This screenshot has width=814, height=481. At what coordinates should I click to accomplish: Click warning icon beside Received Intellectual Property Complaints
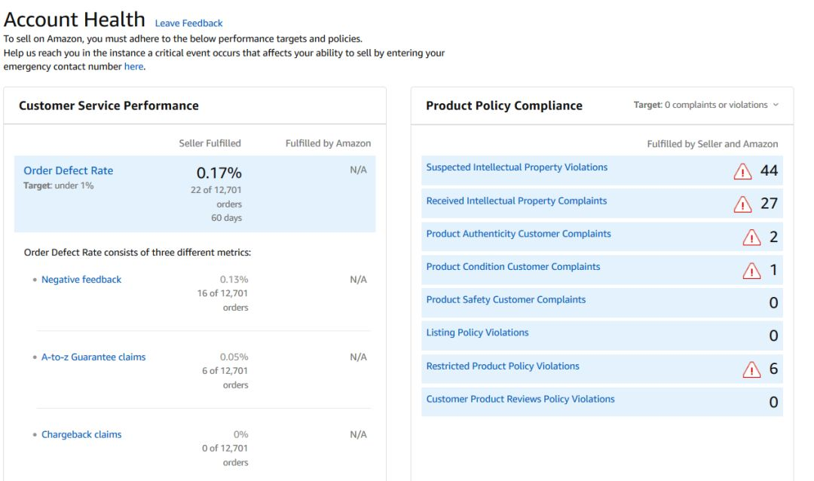pos(742,204)
